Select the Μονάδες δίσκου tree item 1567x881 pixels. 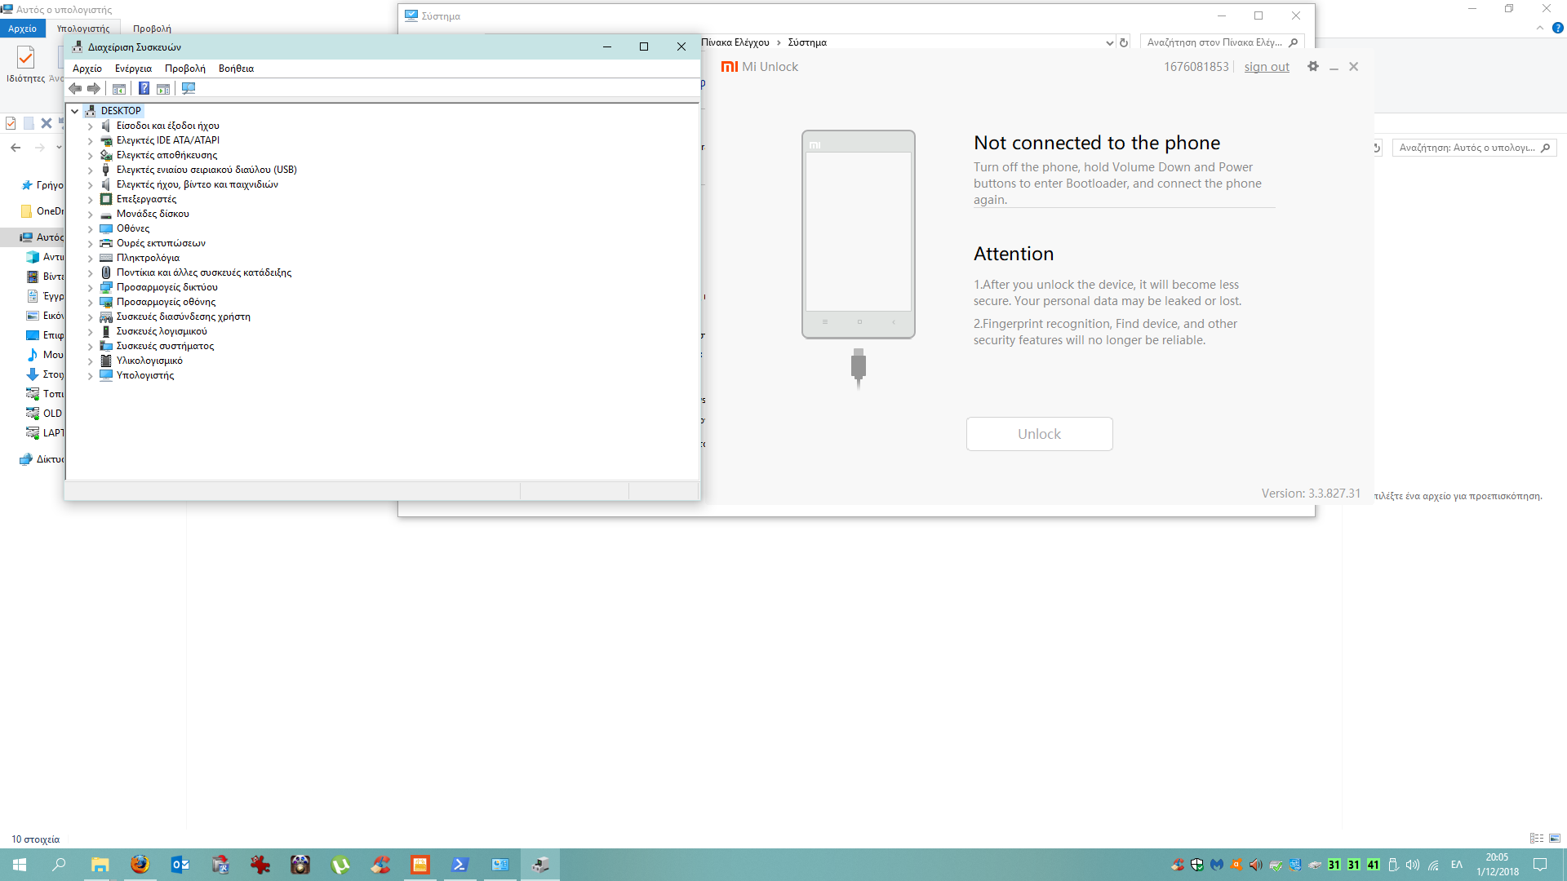pos(153,214)
